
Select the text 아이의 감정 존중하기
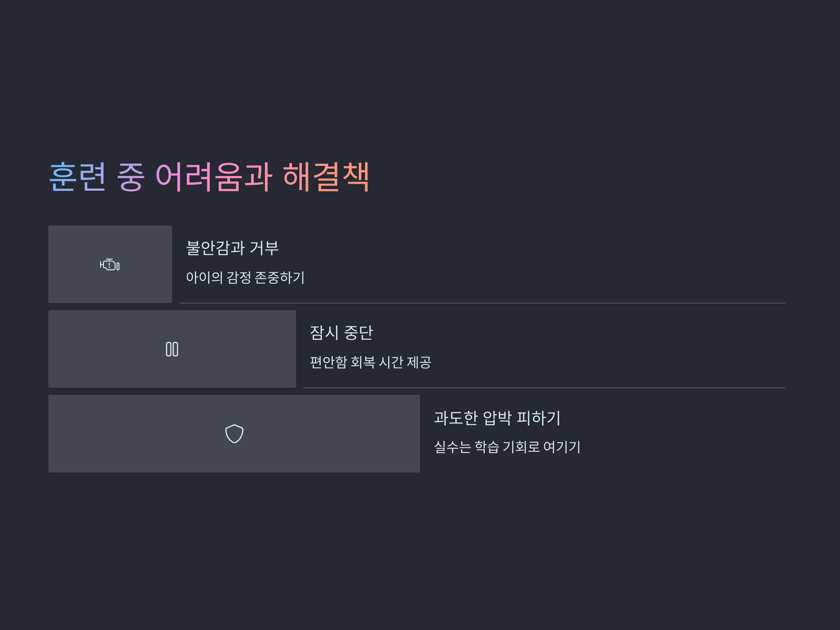pyautogui.click(x=245, y=278)
